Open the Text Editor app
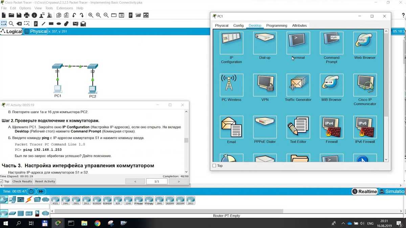The image size is (406, 228). pos(298,127)
